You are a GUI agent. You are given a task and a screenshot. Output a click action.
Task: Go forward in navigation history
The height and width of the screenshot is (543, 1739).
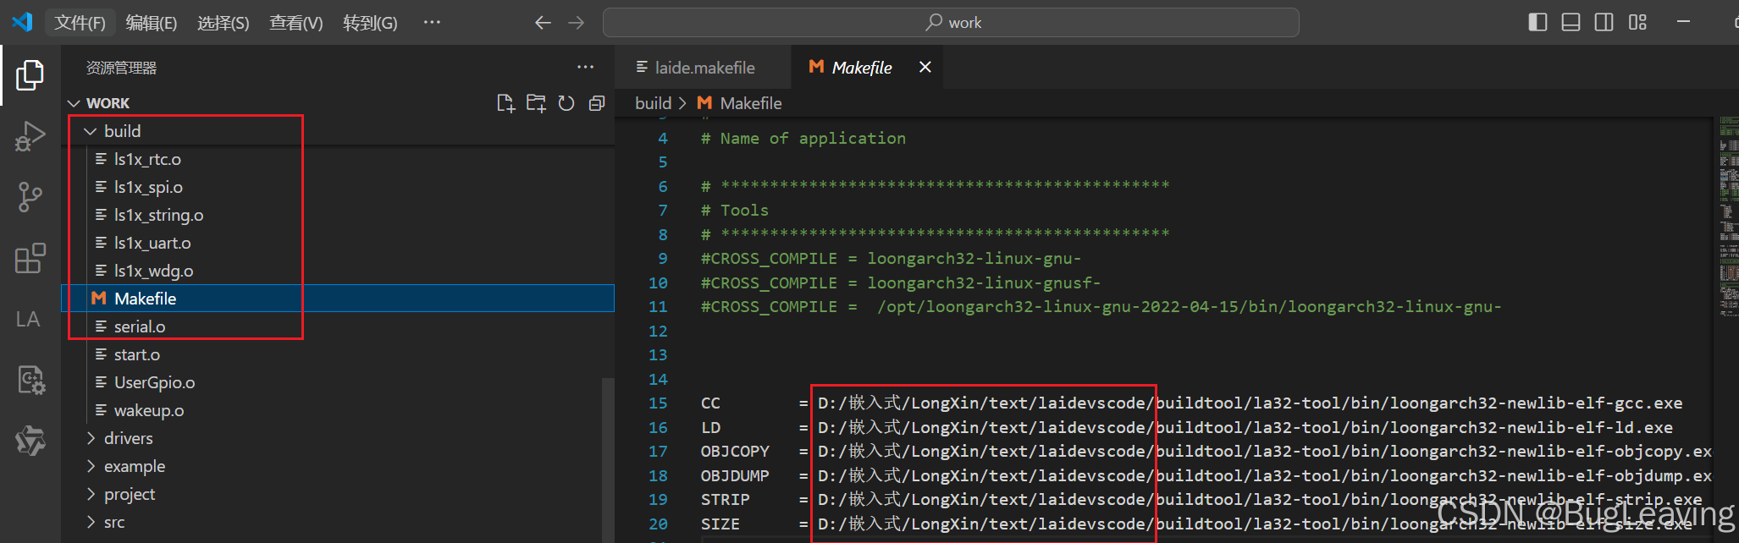coord(577,23)
